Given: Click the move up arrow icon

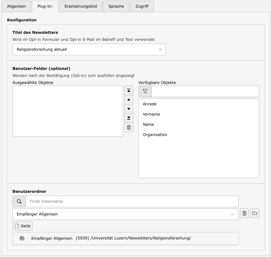Looking at the screenshot, I should 129,100.
